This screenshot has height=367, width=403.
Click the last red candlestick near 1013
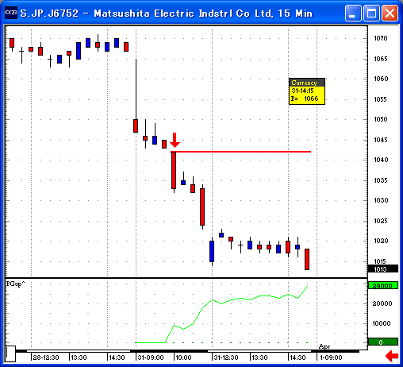[x=307, y=259]
